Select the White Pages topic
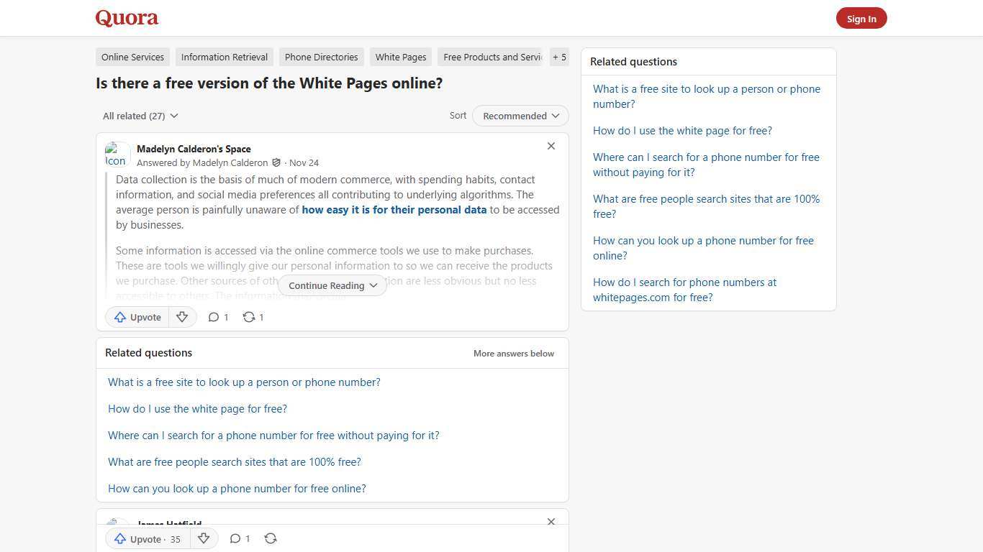Viewport: 983px width, 552px height. tap(400, 57)
